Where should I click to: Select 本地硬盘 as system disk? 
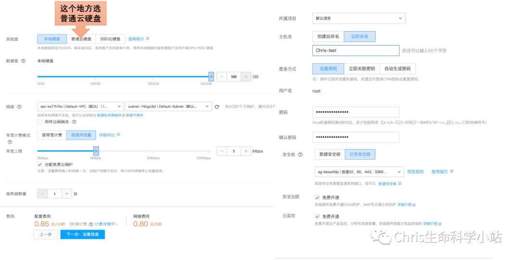(x=52, y=39)
